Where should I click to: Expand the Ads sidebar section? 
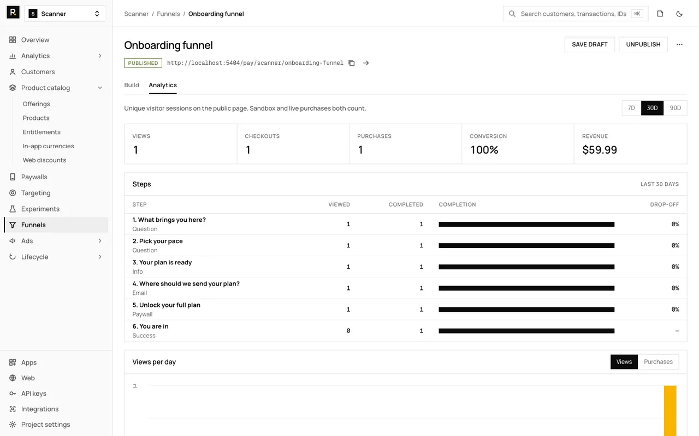(100, 241)
